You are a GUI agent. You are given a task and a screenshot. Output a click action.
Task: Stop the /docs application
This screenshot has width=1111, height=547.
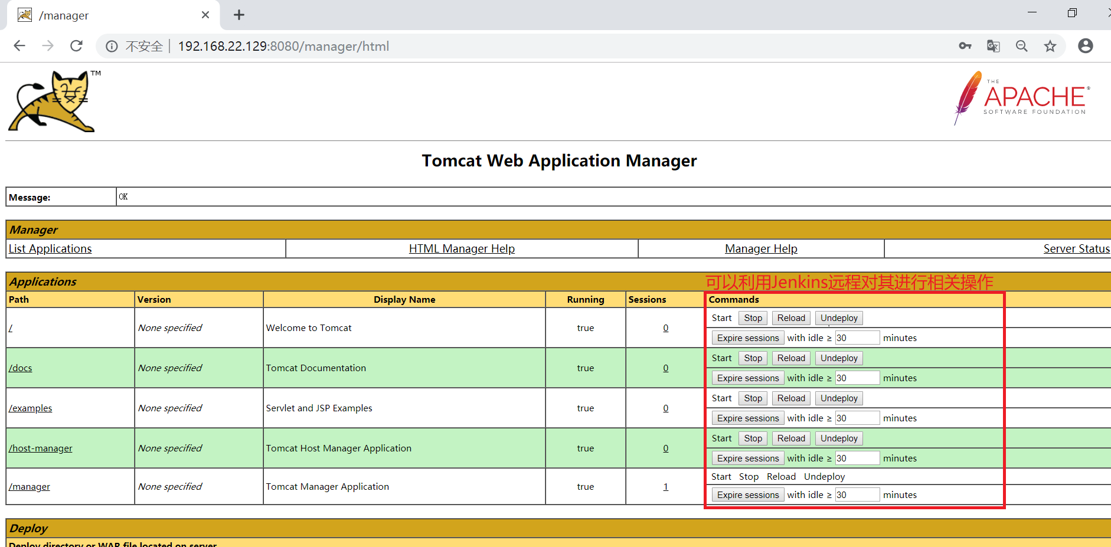tap(753, 358)
